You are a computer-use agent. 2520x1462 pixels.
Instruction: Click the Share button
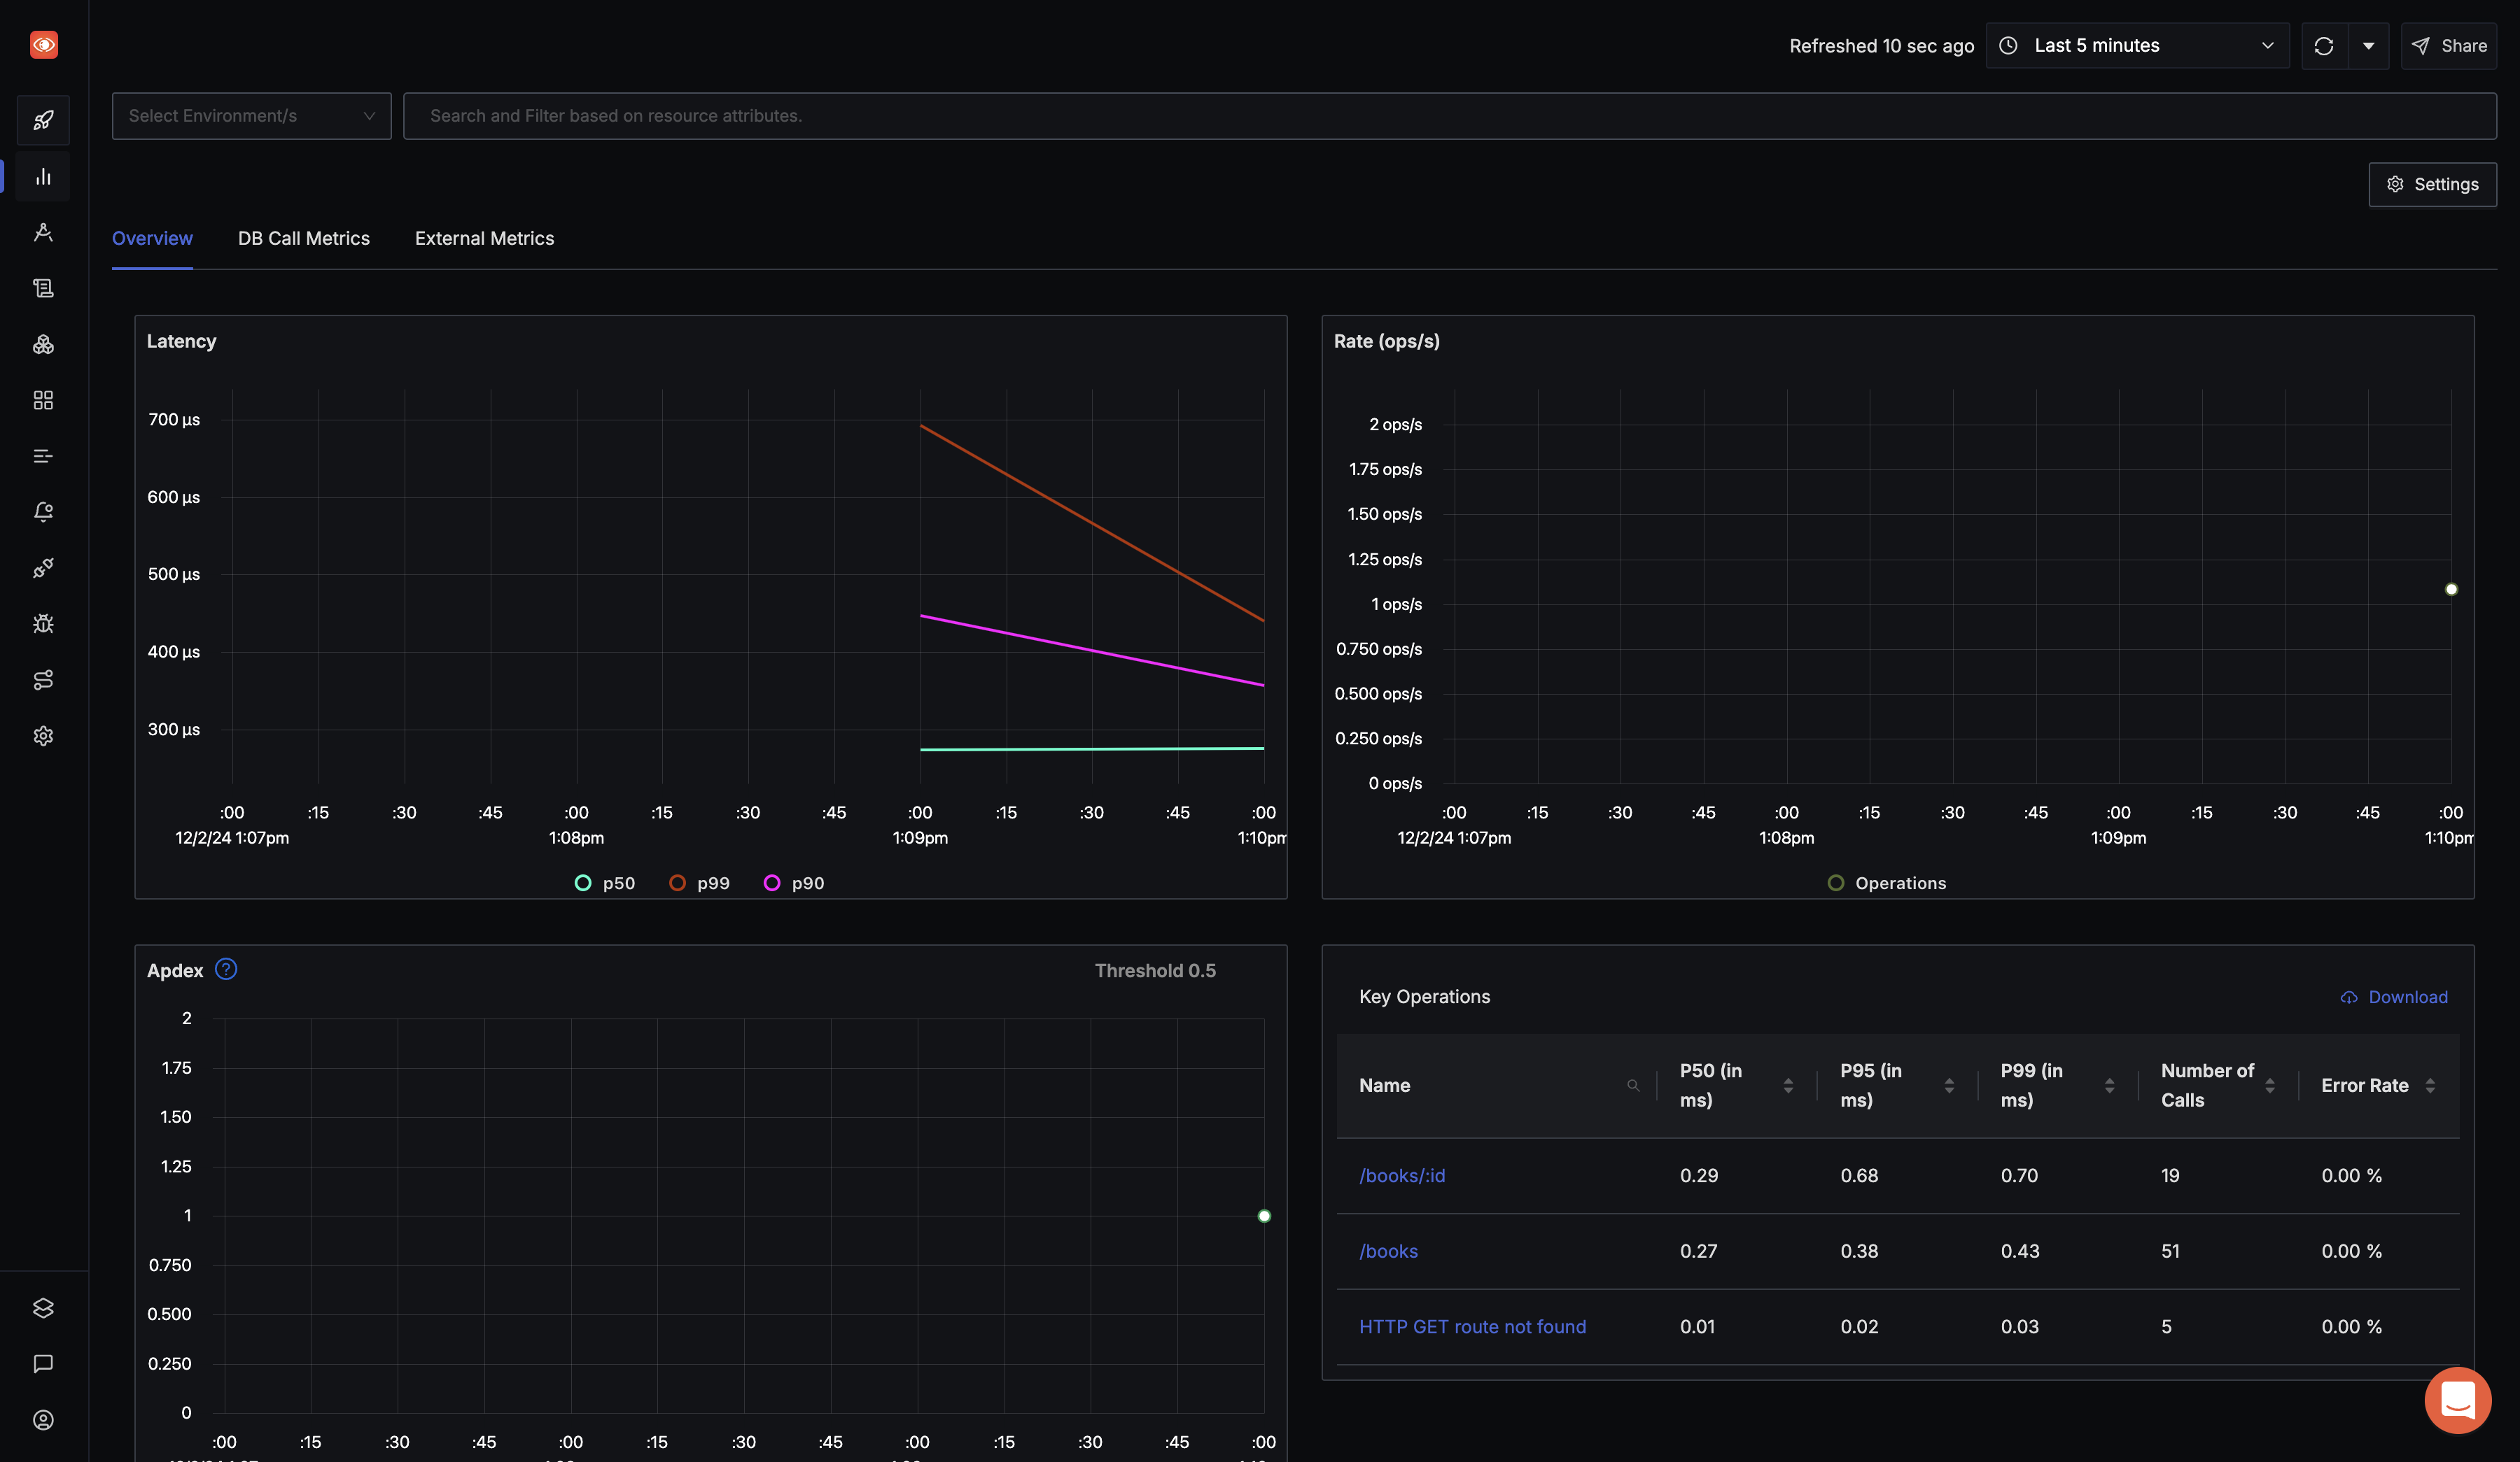tap(2449, 46)
